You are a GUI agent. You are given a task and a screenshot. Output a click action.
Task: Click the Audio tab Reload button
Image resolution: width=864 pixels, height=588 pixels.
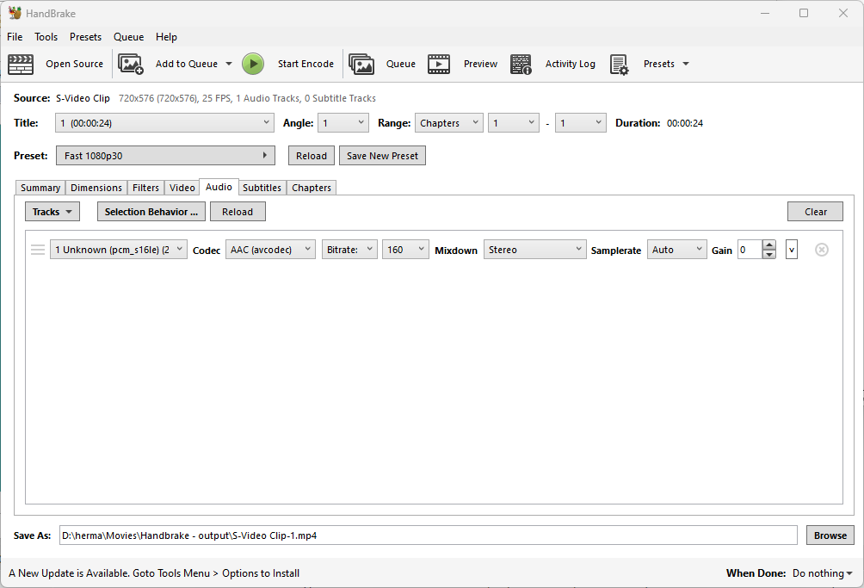(238, 212)
